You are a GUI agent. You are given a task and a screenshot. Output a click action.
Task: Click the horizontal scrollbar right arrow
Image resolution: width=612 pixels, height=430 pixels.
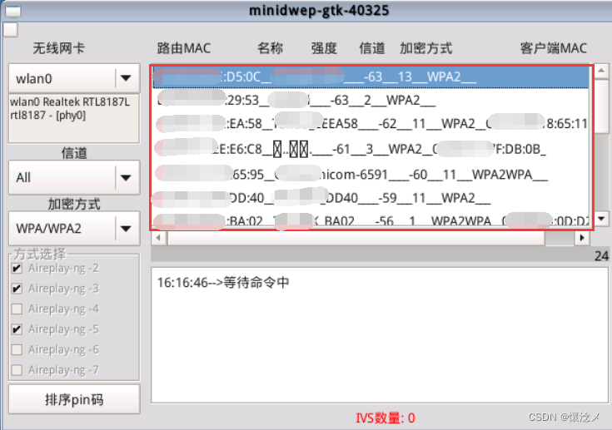[x=582, y=237]
